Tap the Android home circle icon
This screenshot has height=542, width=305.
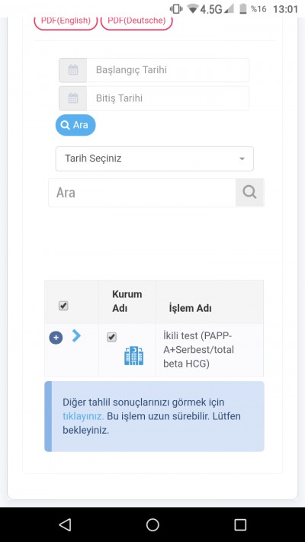[152, 524]
